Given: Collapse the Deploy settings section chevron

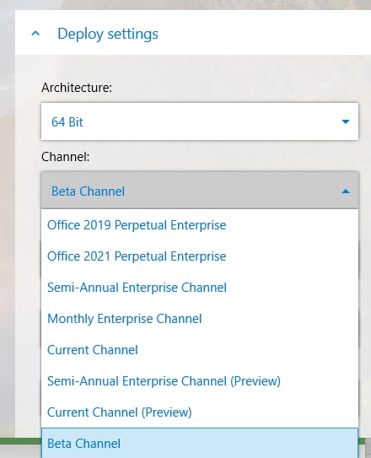Looking at the screenshot, I should (35, 33).
